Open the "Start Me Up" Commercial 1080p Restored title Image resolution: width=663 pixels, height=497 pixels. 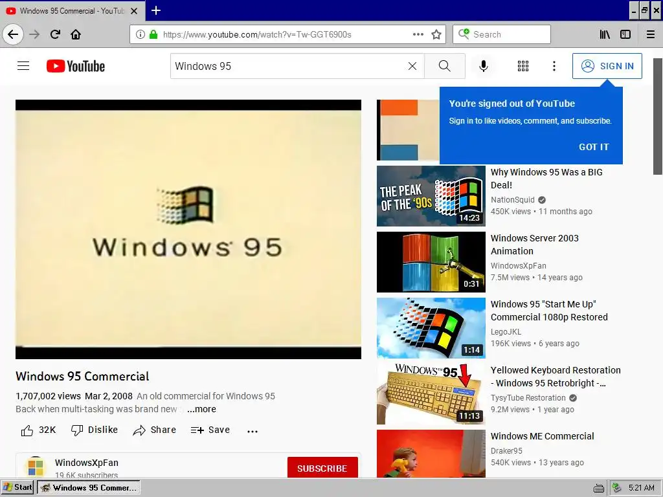[549, 310]
